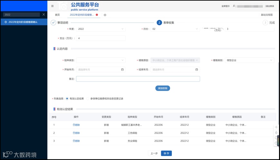Open the 缓缴原因 dropdown
This screenshot has height=160, width=280.
coord(175,60)
